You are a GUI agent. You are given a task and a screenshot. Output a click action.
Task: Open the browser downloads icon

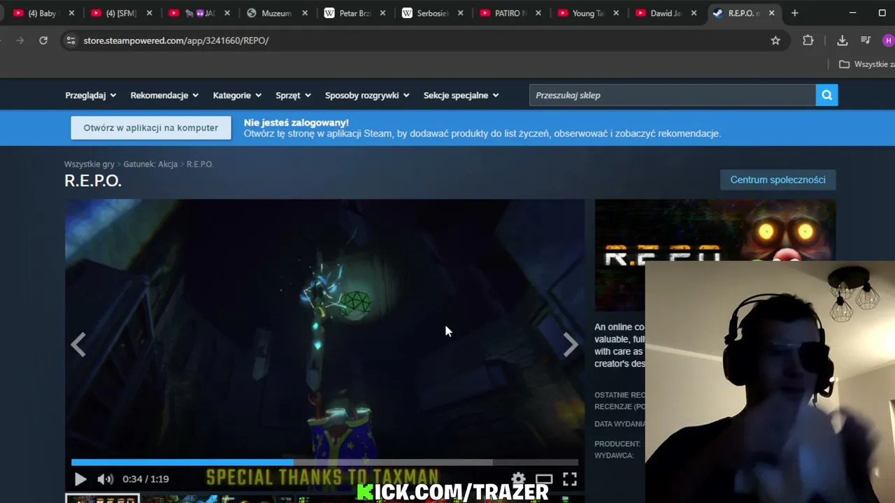click(x=843, y=41)
